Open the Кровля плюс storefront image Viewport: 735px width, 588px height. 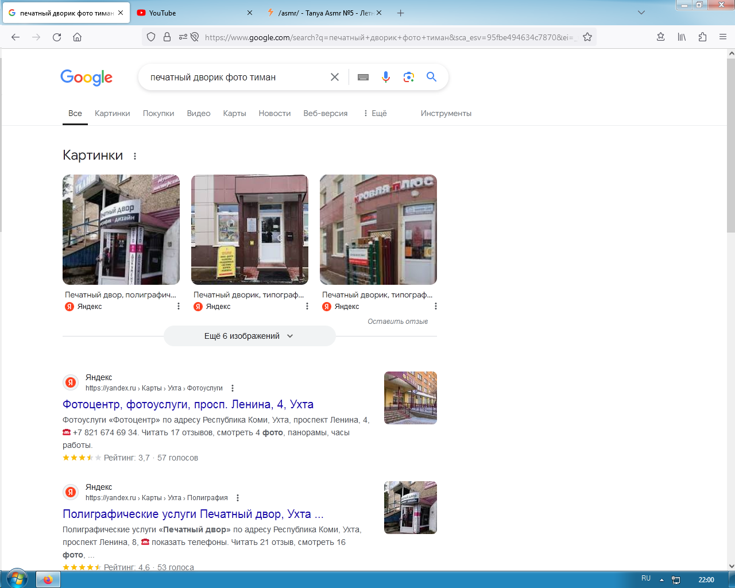pos(378,230)
